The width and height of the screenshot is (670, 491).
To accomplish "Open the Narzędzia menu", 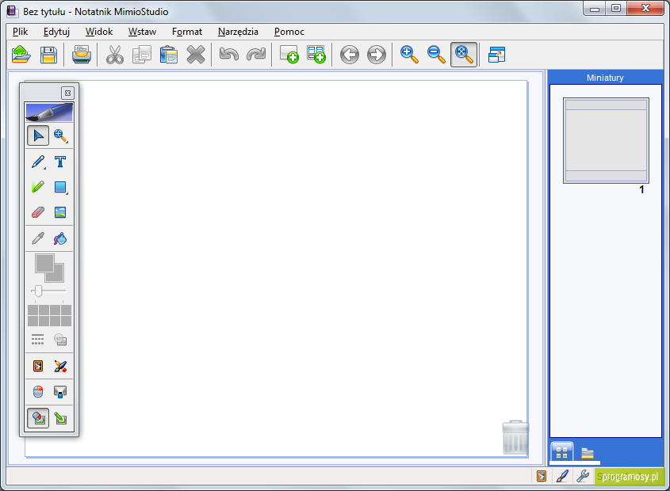I will [238, 32].
